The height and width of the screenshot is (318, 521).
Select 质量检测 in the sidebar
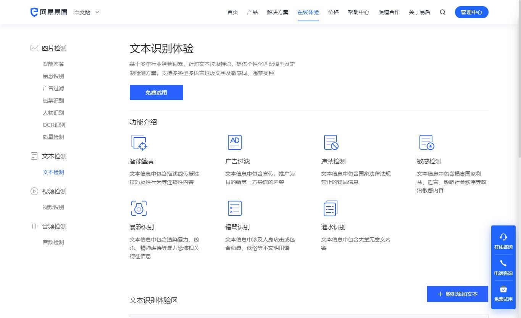tap(53, 137)
